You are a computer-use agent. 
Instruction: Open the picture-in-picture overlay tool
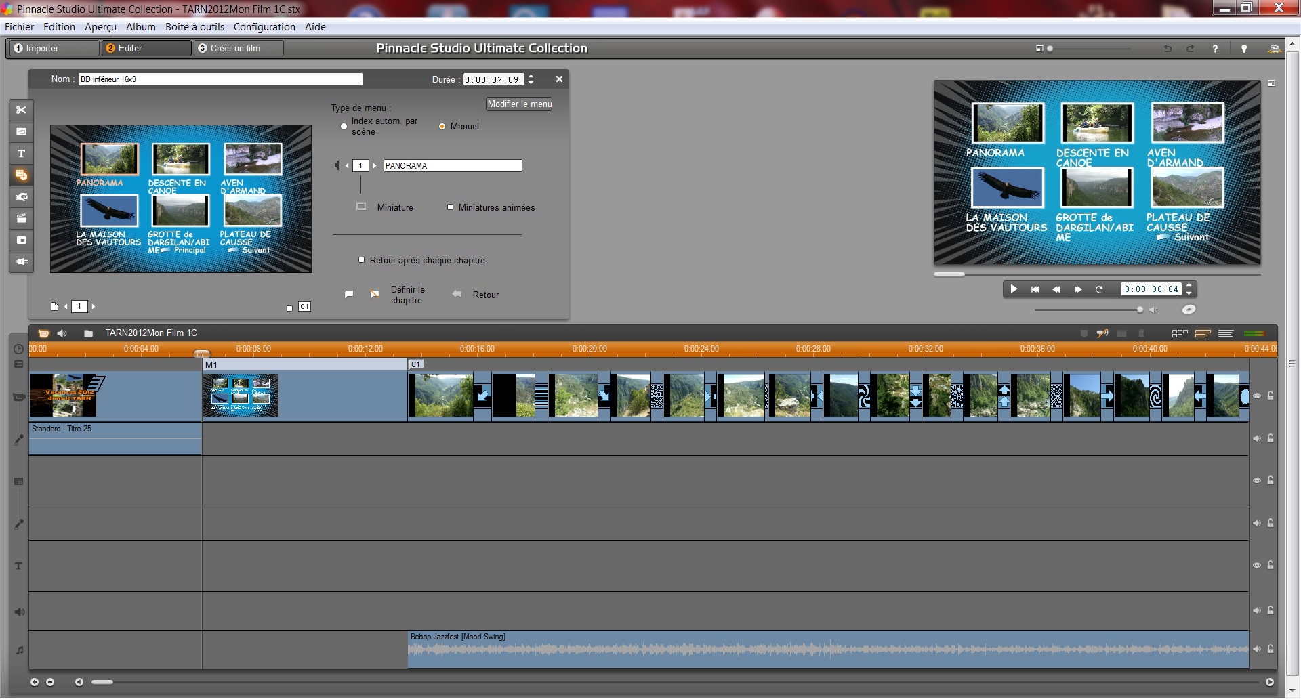[x=21, y=240]
